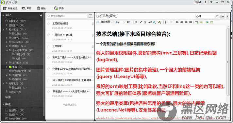Star the 三层构架 note dated 2012-04-03
The width and height of the screenshot is (233, 123).
tap(48, 46)
